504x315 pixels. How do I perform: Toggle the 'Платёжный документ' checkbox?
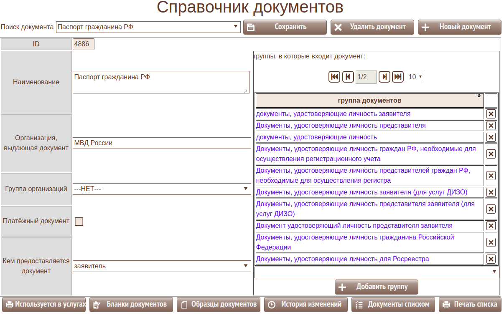click(x=79, y=222)
